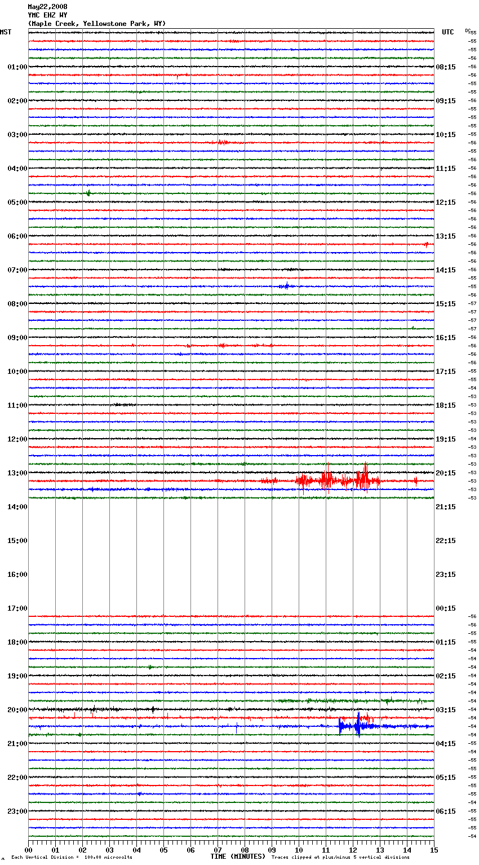Click the 21:15 UTC time label
The image size is (479, 865).
[x=446, y=507]
